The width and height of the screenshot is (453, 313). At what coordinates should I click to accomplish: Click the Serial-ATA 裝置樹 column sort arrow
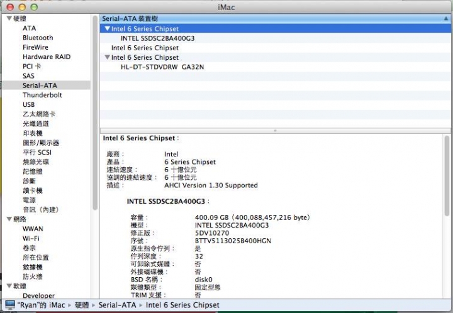tap(446, 18)
